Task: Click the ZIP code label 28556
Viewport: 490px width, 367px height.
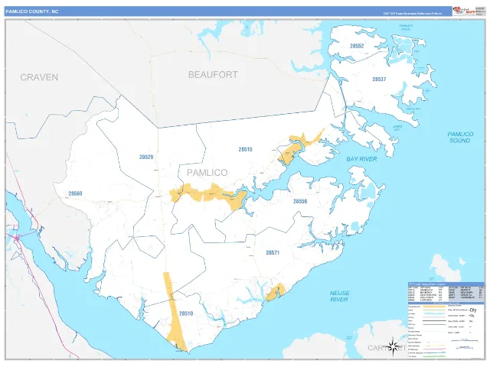Action: pyautogui.click(x=300, y=201)
